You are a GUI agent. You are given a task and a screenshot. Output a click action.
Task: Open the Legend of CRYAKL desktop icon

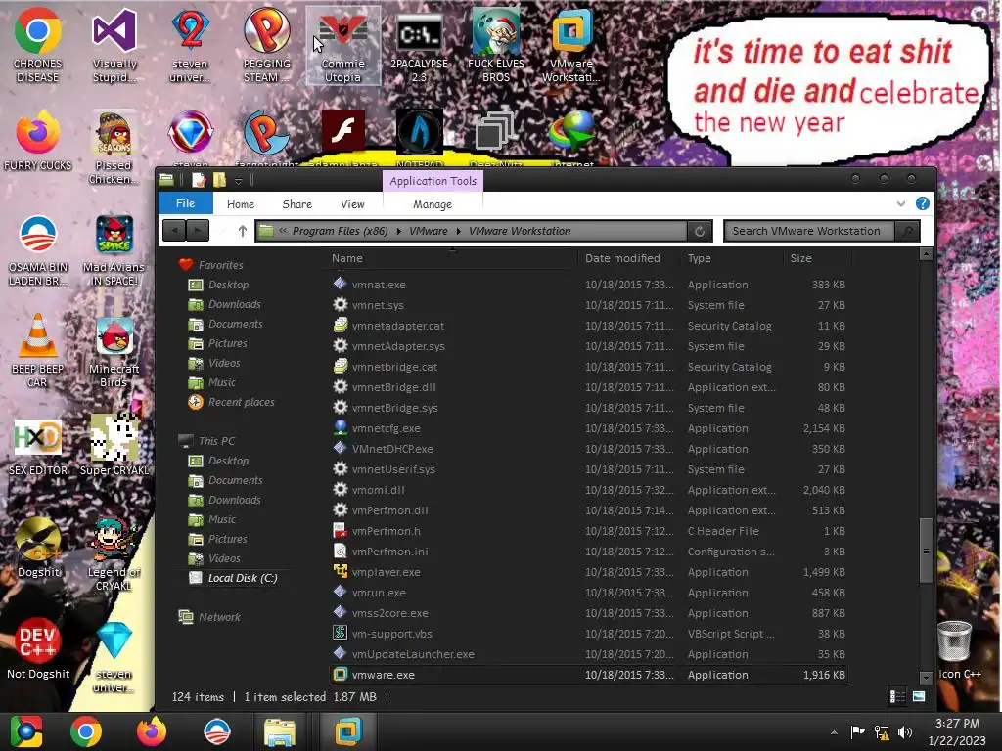114,554
